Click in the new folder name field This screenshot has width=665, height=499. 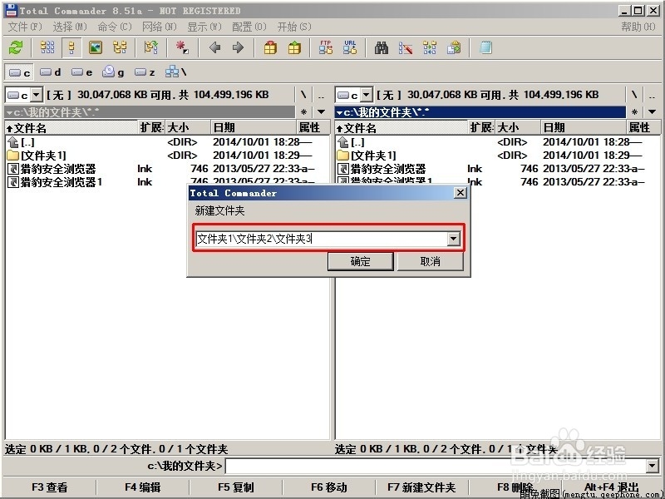coord(322,239)
